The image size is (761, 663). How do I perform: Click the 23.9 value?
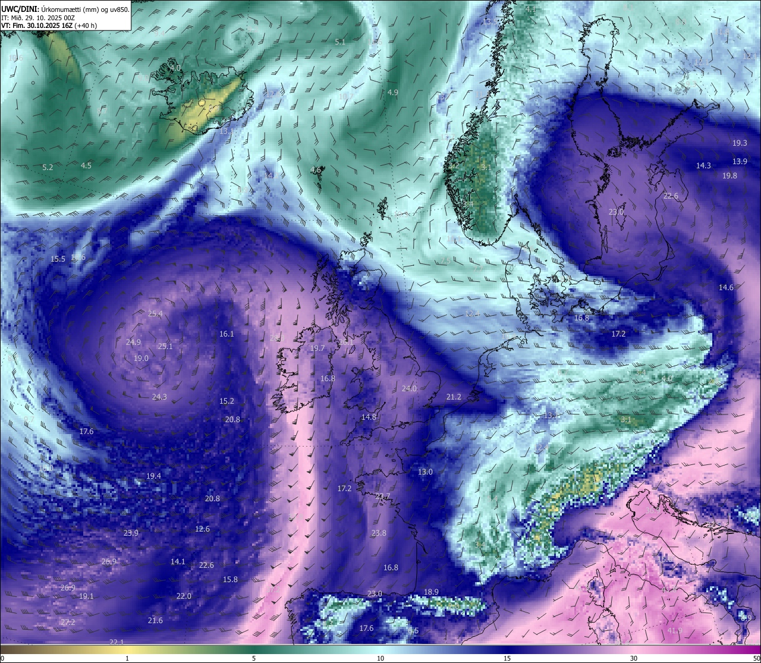[131, 533]
